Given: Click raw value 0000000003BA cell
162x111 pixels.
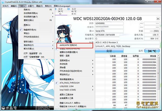Looking at the screenshot, I should point(149,62).
